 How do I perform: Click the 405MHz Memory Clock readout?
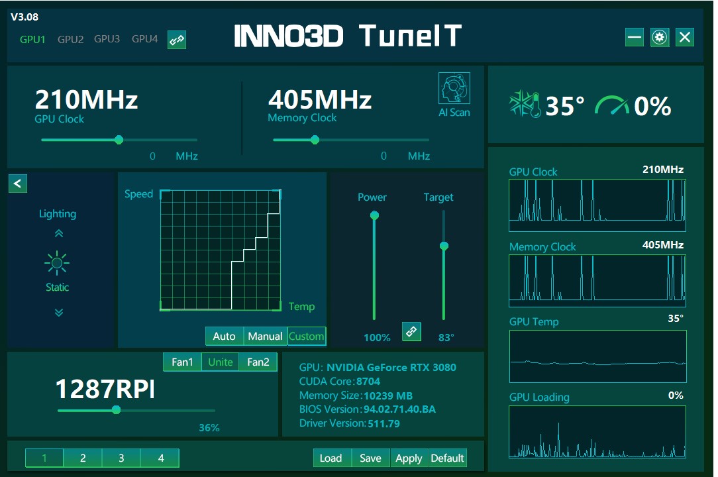pos(320,99)
